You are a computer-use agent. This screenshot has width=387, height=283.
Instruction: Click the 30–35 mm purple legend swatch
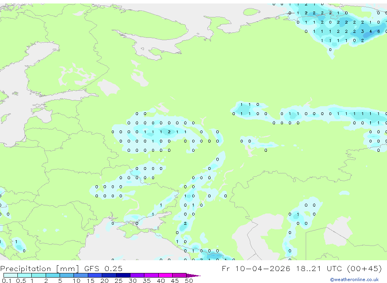pos(137,275)
